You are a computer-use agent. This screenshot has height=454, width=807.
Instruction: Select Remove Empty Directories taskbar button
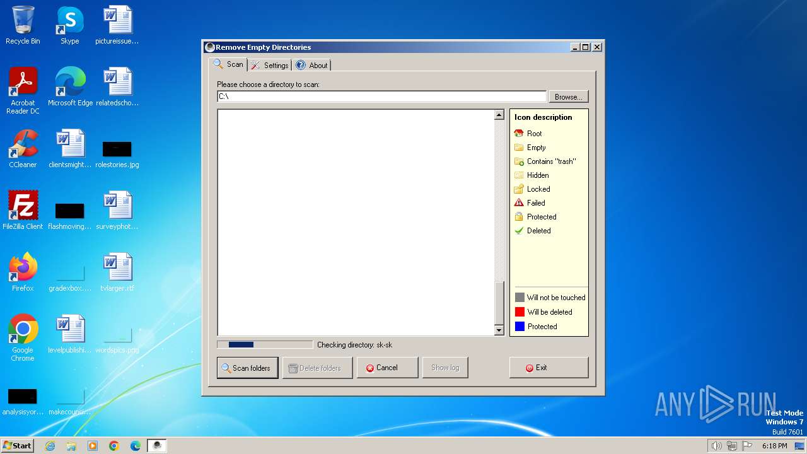click(x=157, y=446)
